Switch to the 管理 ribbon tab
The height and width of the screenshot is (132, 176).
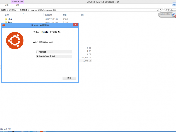[17, 5]
